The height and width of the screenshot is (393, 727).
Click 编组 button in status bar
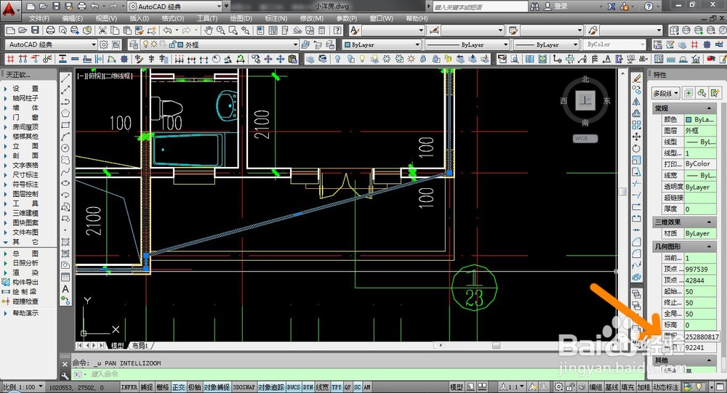click(x=595, y=387)
